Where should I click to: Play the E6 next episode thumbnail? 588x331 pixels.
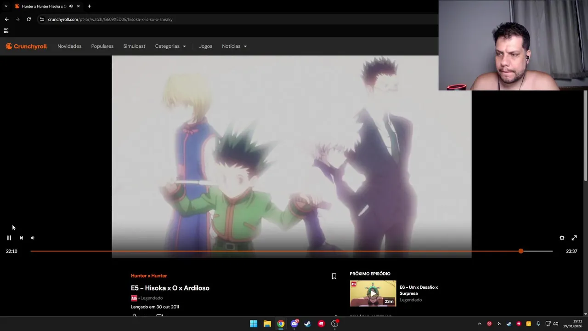(373, 293)
